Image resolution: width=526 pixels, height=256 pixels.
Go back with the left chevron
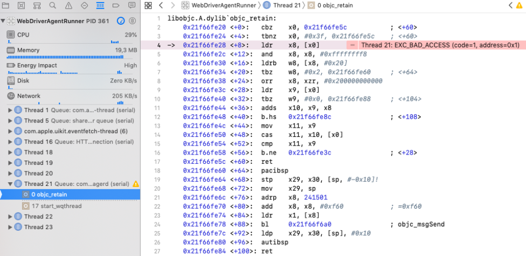(x=161, y=5)
